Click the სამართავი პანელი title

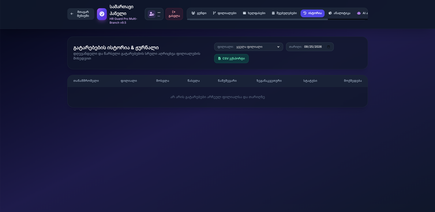121,10
